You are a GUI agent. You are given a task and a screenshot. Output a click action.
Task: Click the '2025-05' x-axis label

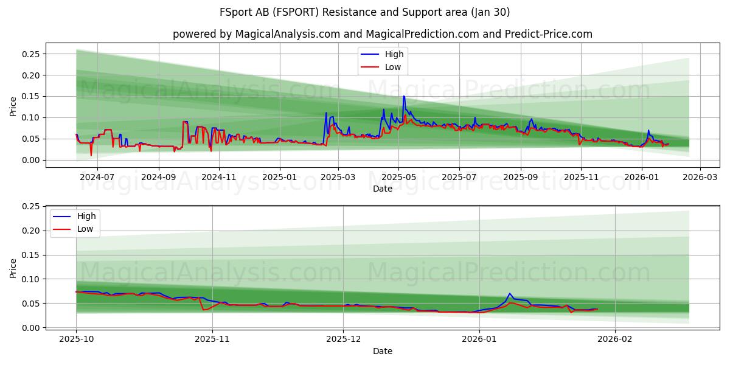[x=398, y=177]
